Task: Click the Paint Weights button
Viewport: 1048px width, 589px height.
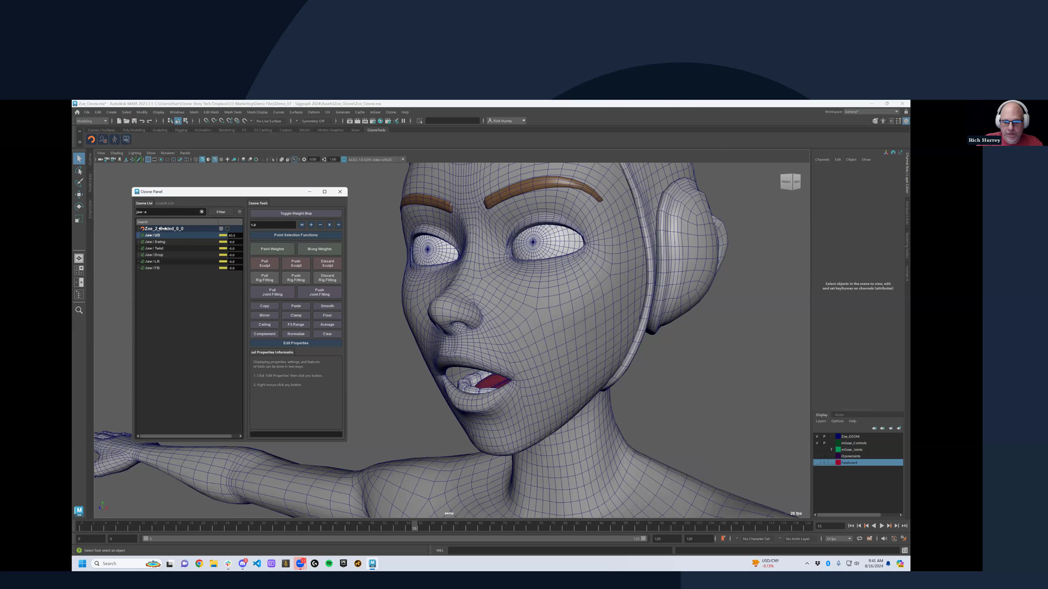Action: [272, 249]
